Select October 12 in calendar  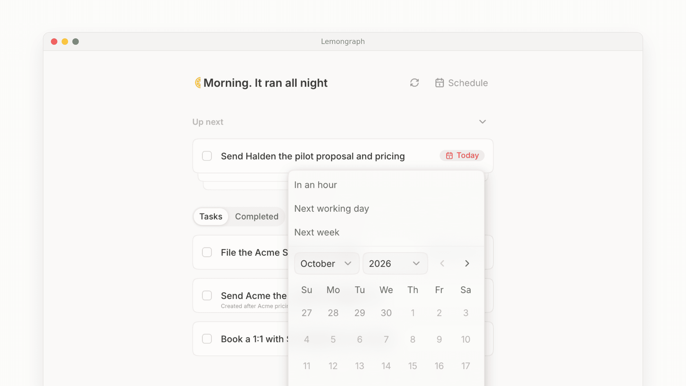point(333,366)
